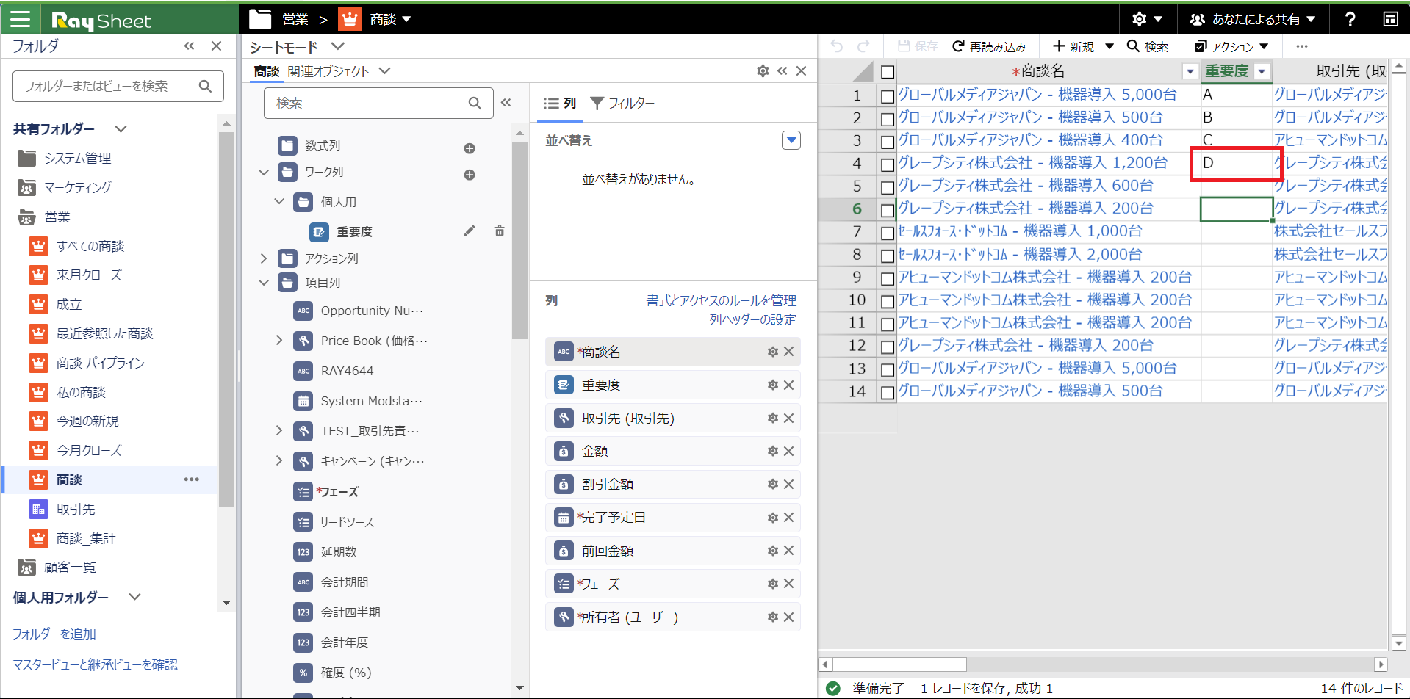Viewport: 1410px width, 699px height.
Task: Collapse the design panel with double chevron
Action: 782,70
